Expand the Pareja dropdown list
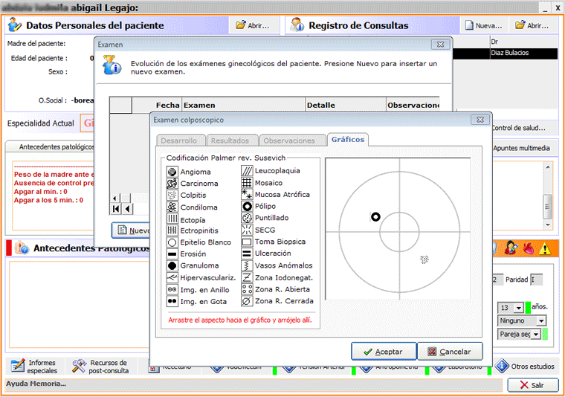 [536, 335]
